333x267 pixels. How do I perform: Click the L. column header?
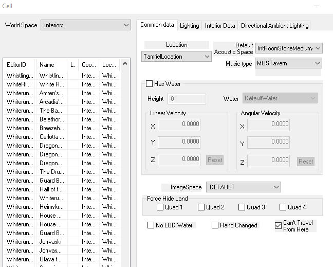coord(73,65)
